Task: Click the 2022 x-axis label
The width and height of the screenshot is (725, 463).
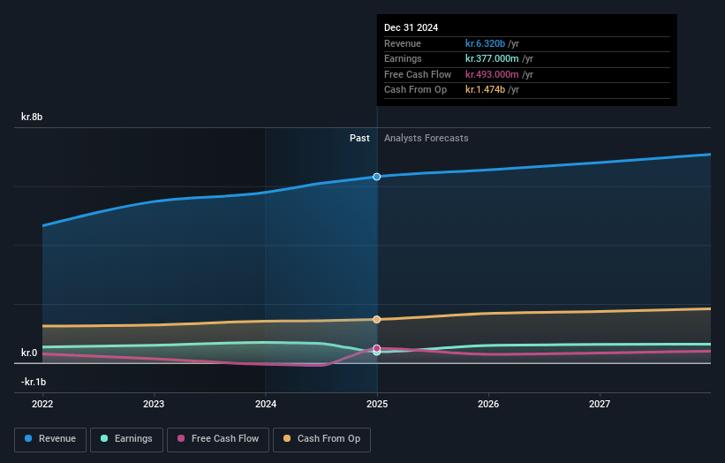Action: coord(42,404)
